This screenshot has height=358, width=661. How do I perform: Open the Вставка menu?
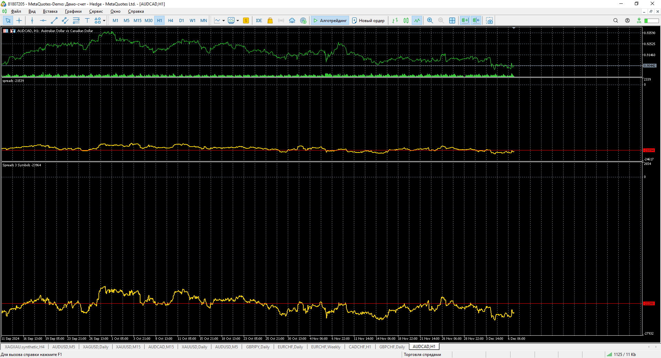point(50,11)
